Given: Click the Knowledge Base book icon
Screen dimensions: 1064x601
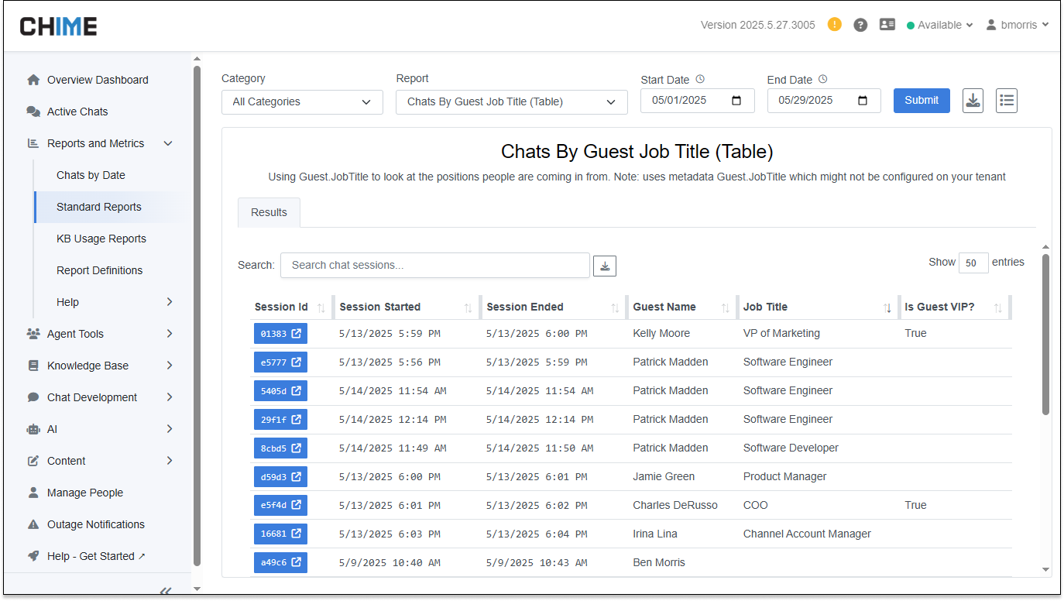Looking at the screenshot, I should [33, 366].
